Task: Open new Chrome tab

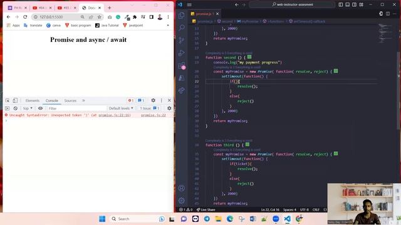Action: click(110, 8)
